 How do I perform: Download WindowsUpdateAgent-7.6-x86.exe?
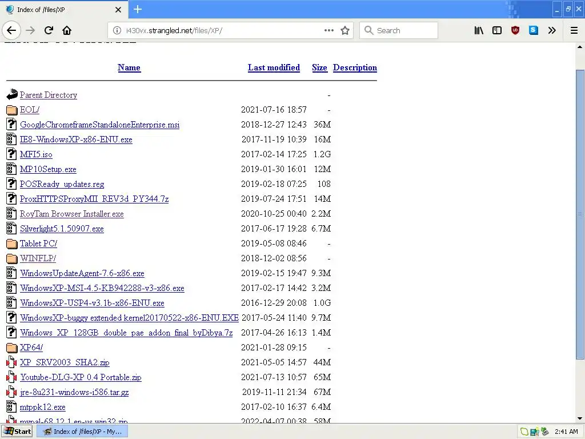tap(82, 273)
